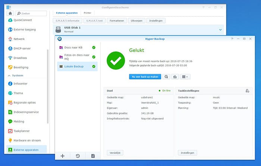The width and height of the screenshot is (261, 166).
Task: Open Instellingen in external devices toolbar
Action: pos(156,21)
